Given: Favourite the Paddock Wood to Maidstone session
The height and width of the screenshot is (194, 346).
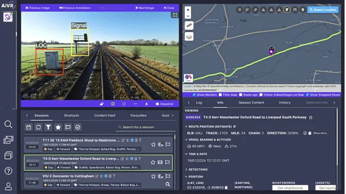Looking at the screenshot, I should click(153, 144).
